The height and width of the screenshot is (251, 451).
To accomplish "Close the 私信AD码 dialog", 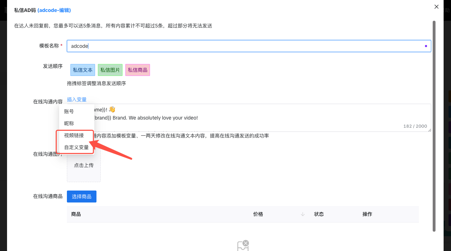I will 437,7.
